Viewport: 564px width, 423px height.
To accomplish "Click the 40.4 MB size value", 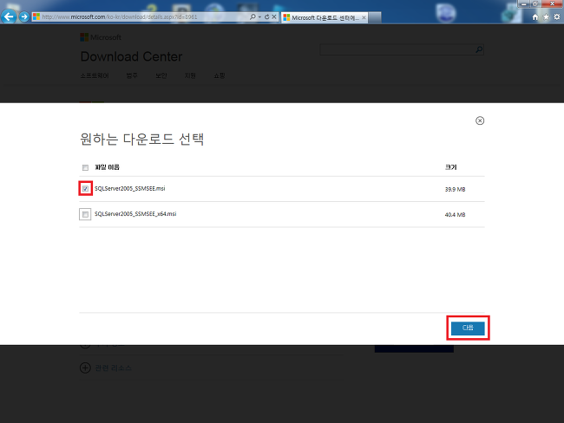I will coord(455,215).
